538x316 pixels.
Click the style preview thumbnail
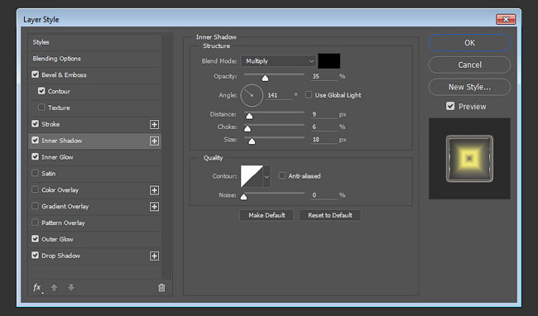(x=469, y=158)
